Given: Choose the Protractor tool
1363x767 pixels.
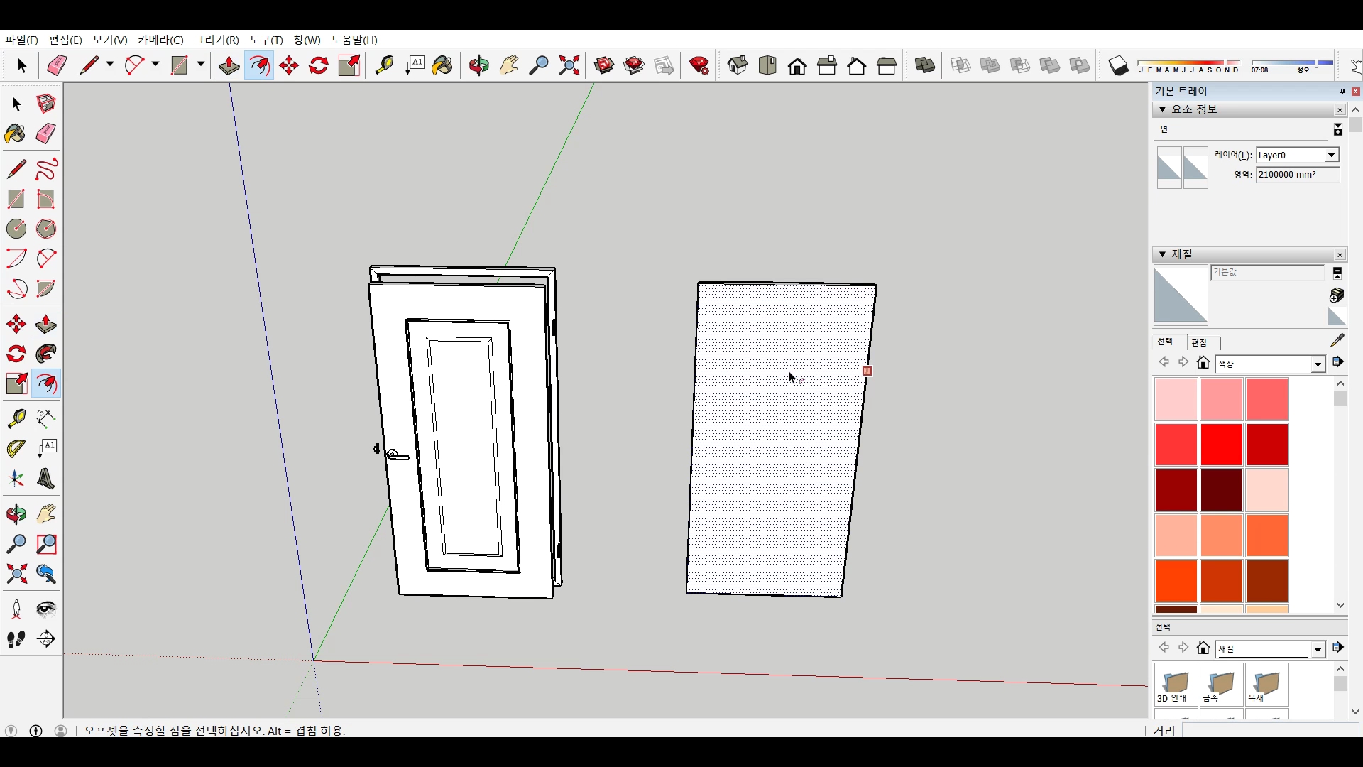Looking at the screenshot, I should point(16,449).
